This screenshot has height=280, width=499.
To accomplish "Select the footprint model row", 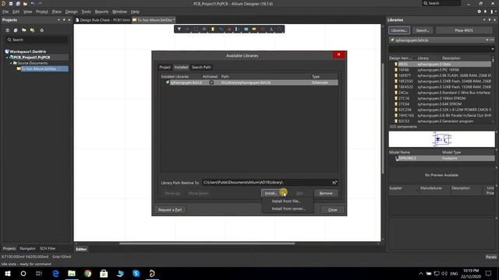I will click(442, 158).
